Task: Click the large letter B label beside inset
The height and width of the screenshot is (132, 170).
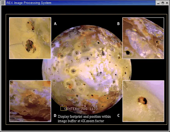Action: click(118, 24)
